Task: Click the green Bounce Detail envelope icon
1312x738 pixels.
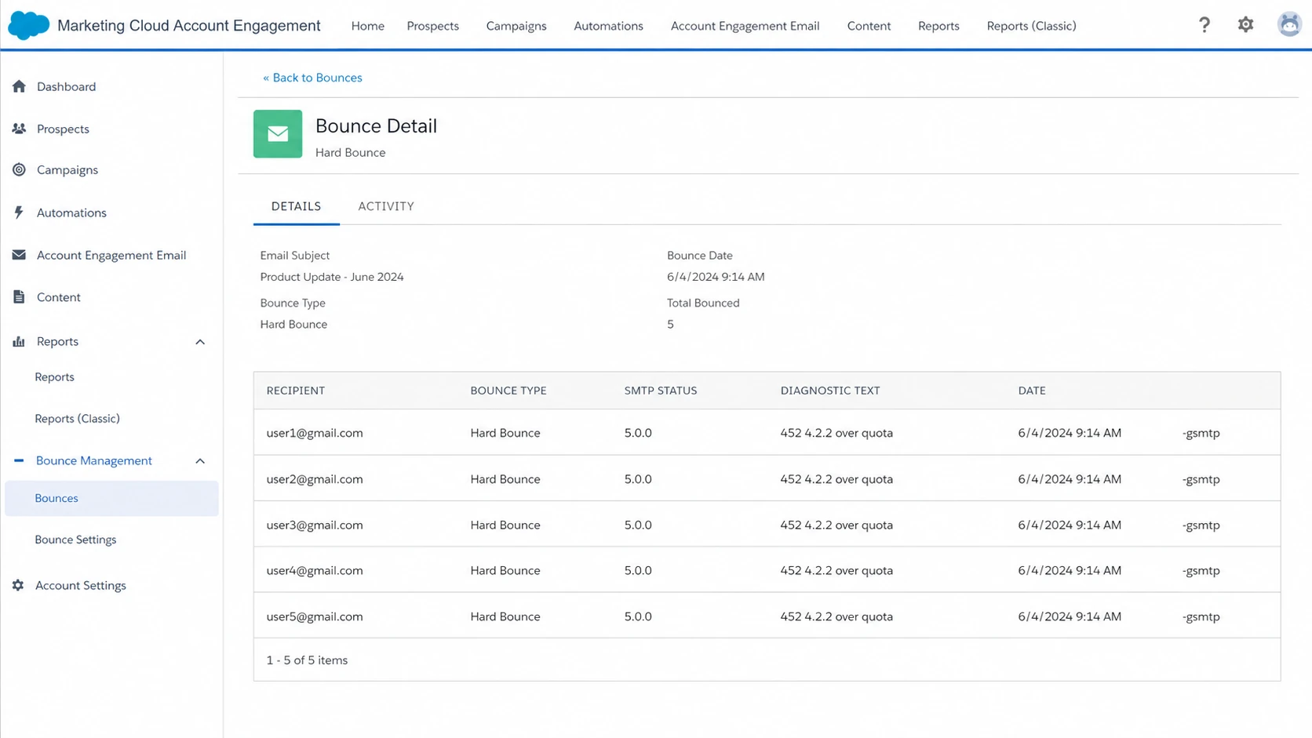Action: coord(278,134)
